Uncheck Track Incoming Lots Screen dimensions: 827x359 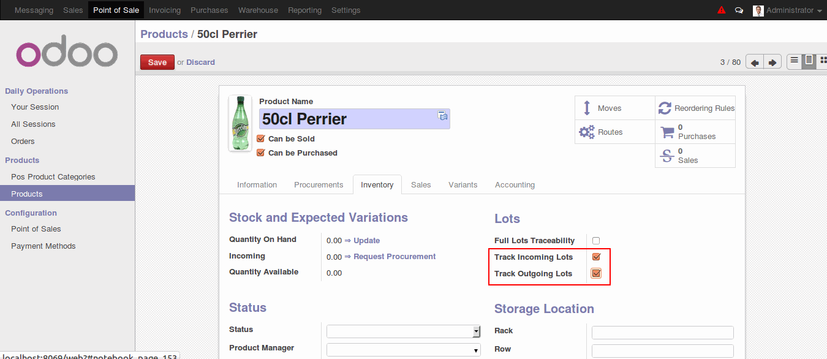(x=596, y=257)
